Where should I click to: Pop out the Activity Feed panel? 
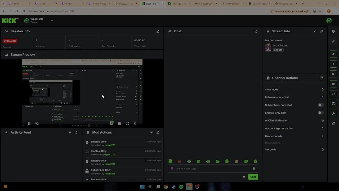click(x=76, y=132)
